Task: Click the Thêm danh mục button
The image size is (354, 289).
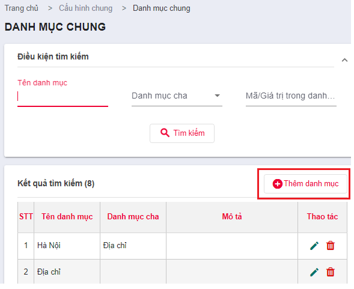Action: 305,184
